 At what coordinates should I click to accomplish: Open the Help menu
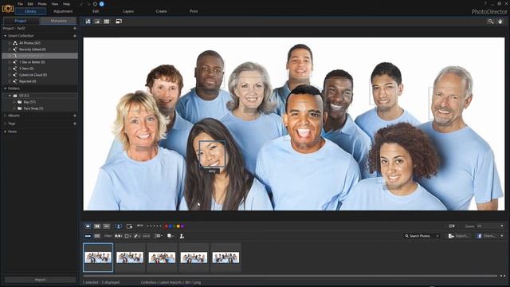coord(66,4)
